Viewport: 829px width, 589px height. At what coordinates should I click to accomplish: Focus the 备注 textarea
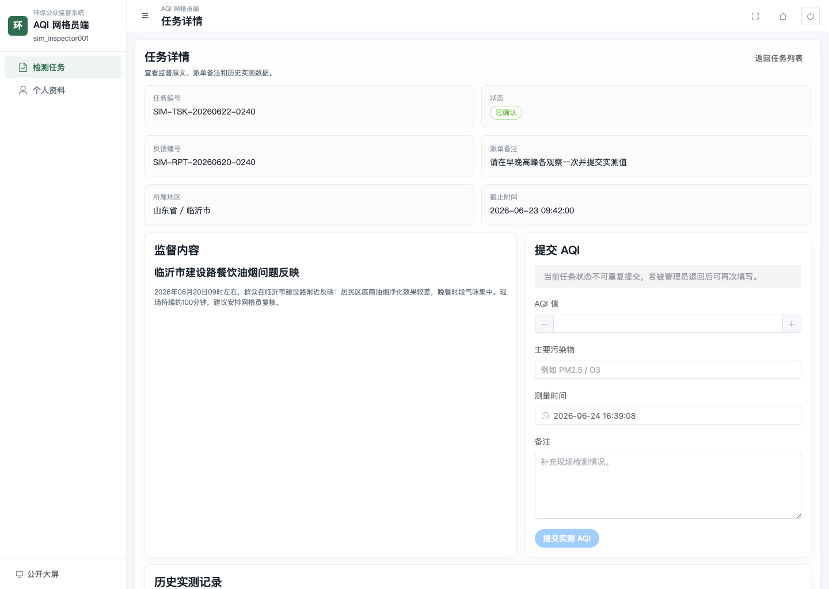click(668, 485)
